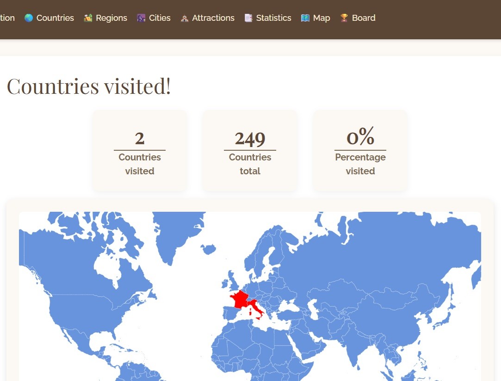Click the Countries visited stat card
The width and height of the screenshot is (501, 381).
point(140,151)
